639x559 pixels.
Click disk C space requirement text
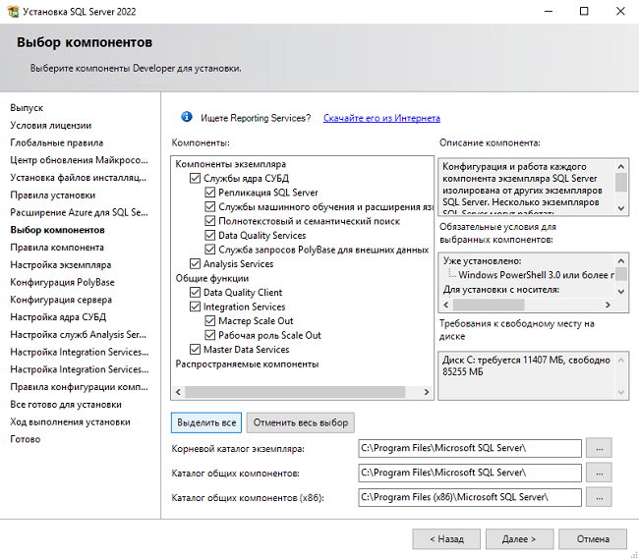(526, 366)
